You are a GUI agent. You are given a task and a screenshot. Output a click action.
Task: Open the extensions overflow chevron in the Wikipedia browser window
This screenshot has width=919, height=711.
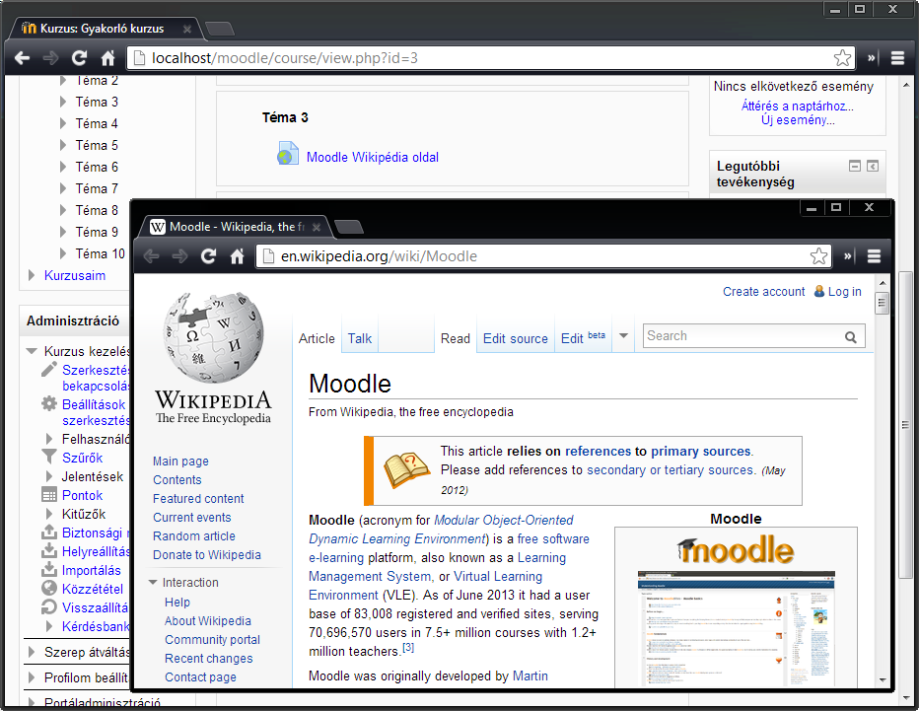tap(849, 256)
